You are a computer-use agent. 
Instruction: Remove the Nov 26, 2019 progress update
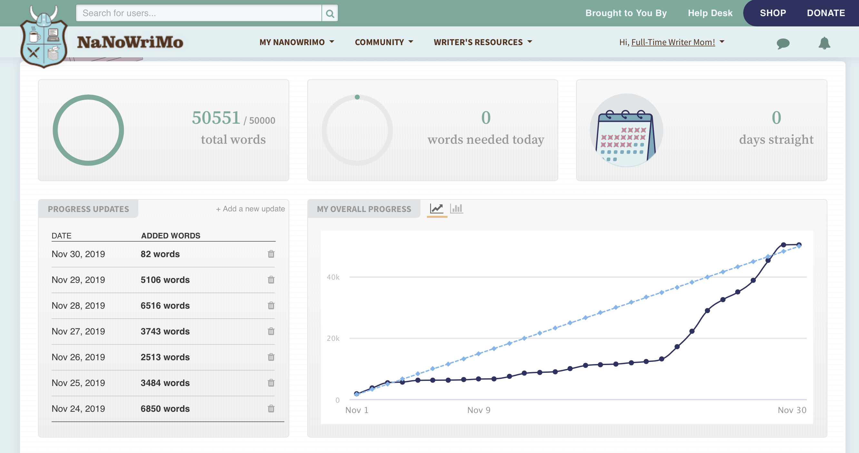[x=271, y=357]
